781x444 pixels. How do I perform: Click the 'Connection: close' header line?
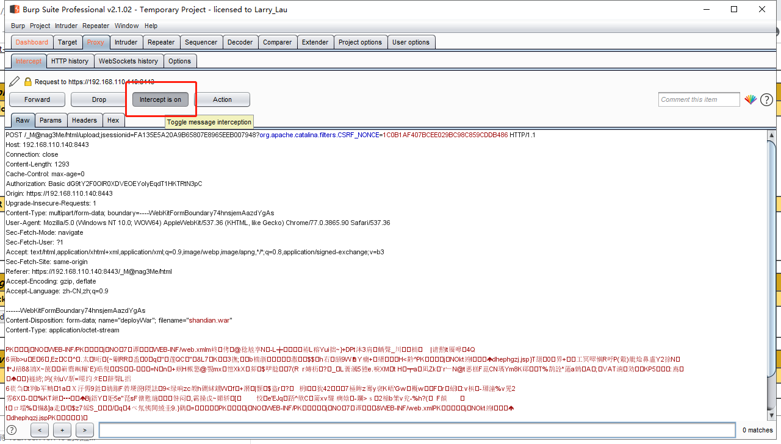pos(32,154)
